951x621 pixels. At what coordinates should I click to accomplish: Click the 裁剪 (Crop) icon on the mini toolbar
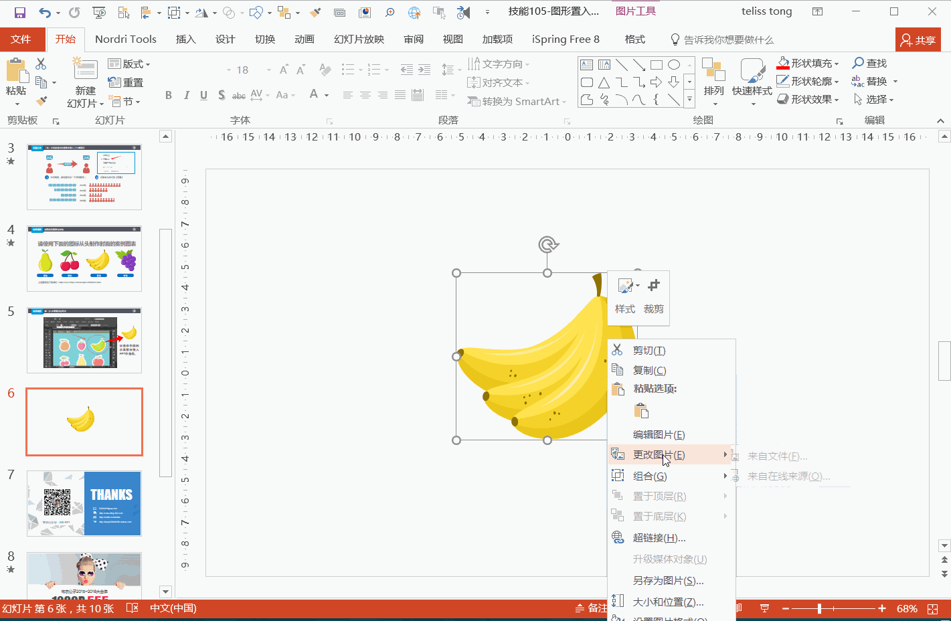pyautogui.click(x=654, y=286)
